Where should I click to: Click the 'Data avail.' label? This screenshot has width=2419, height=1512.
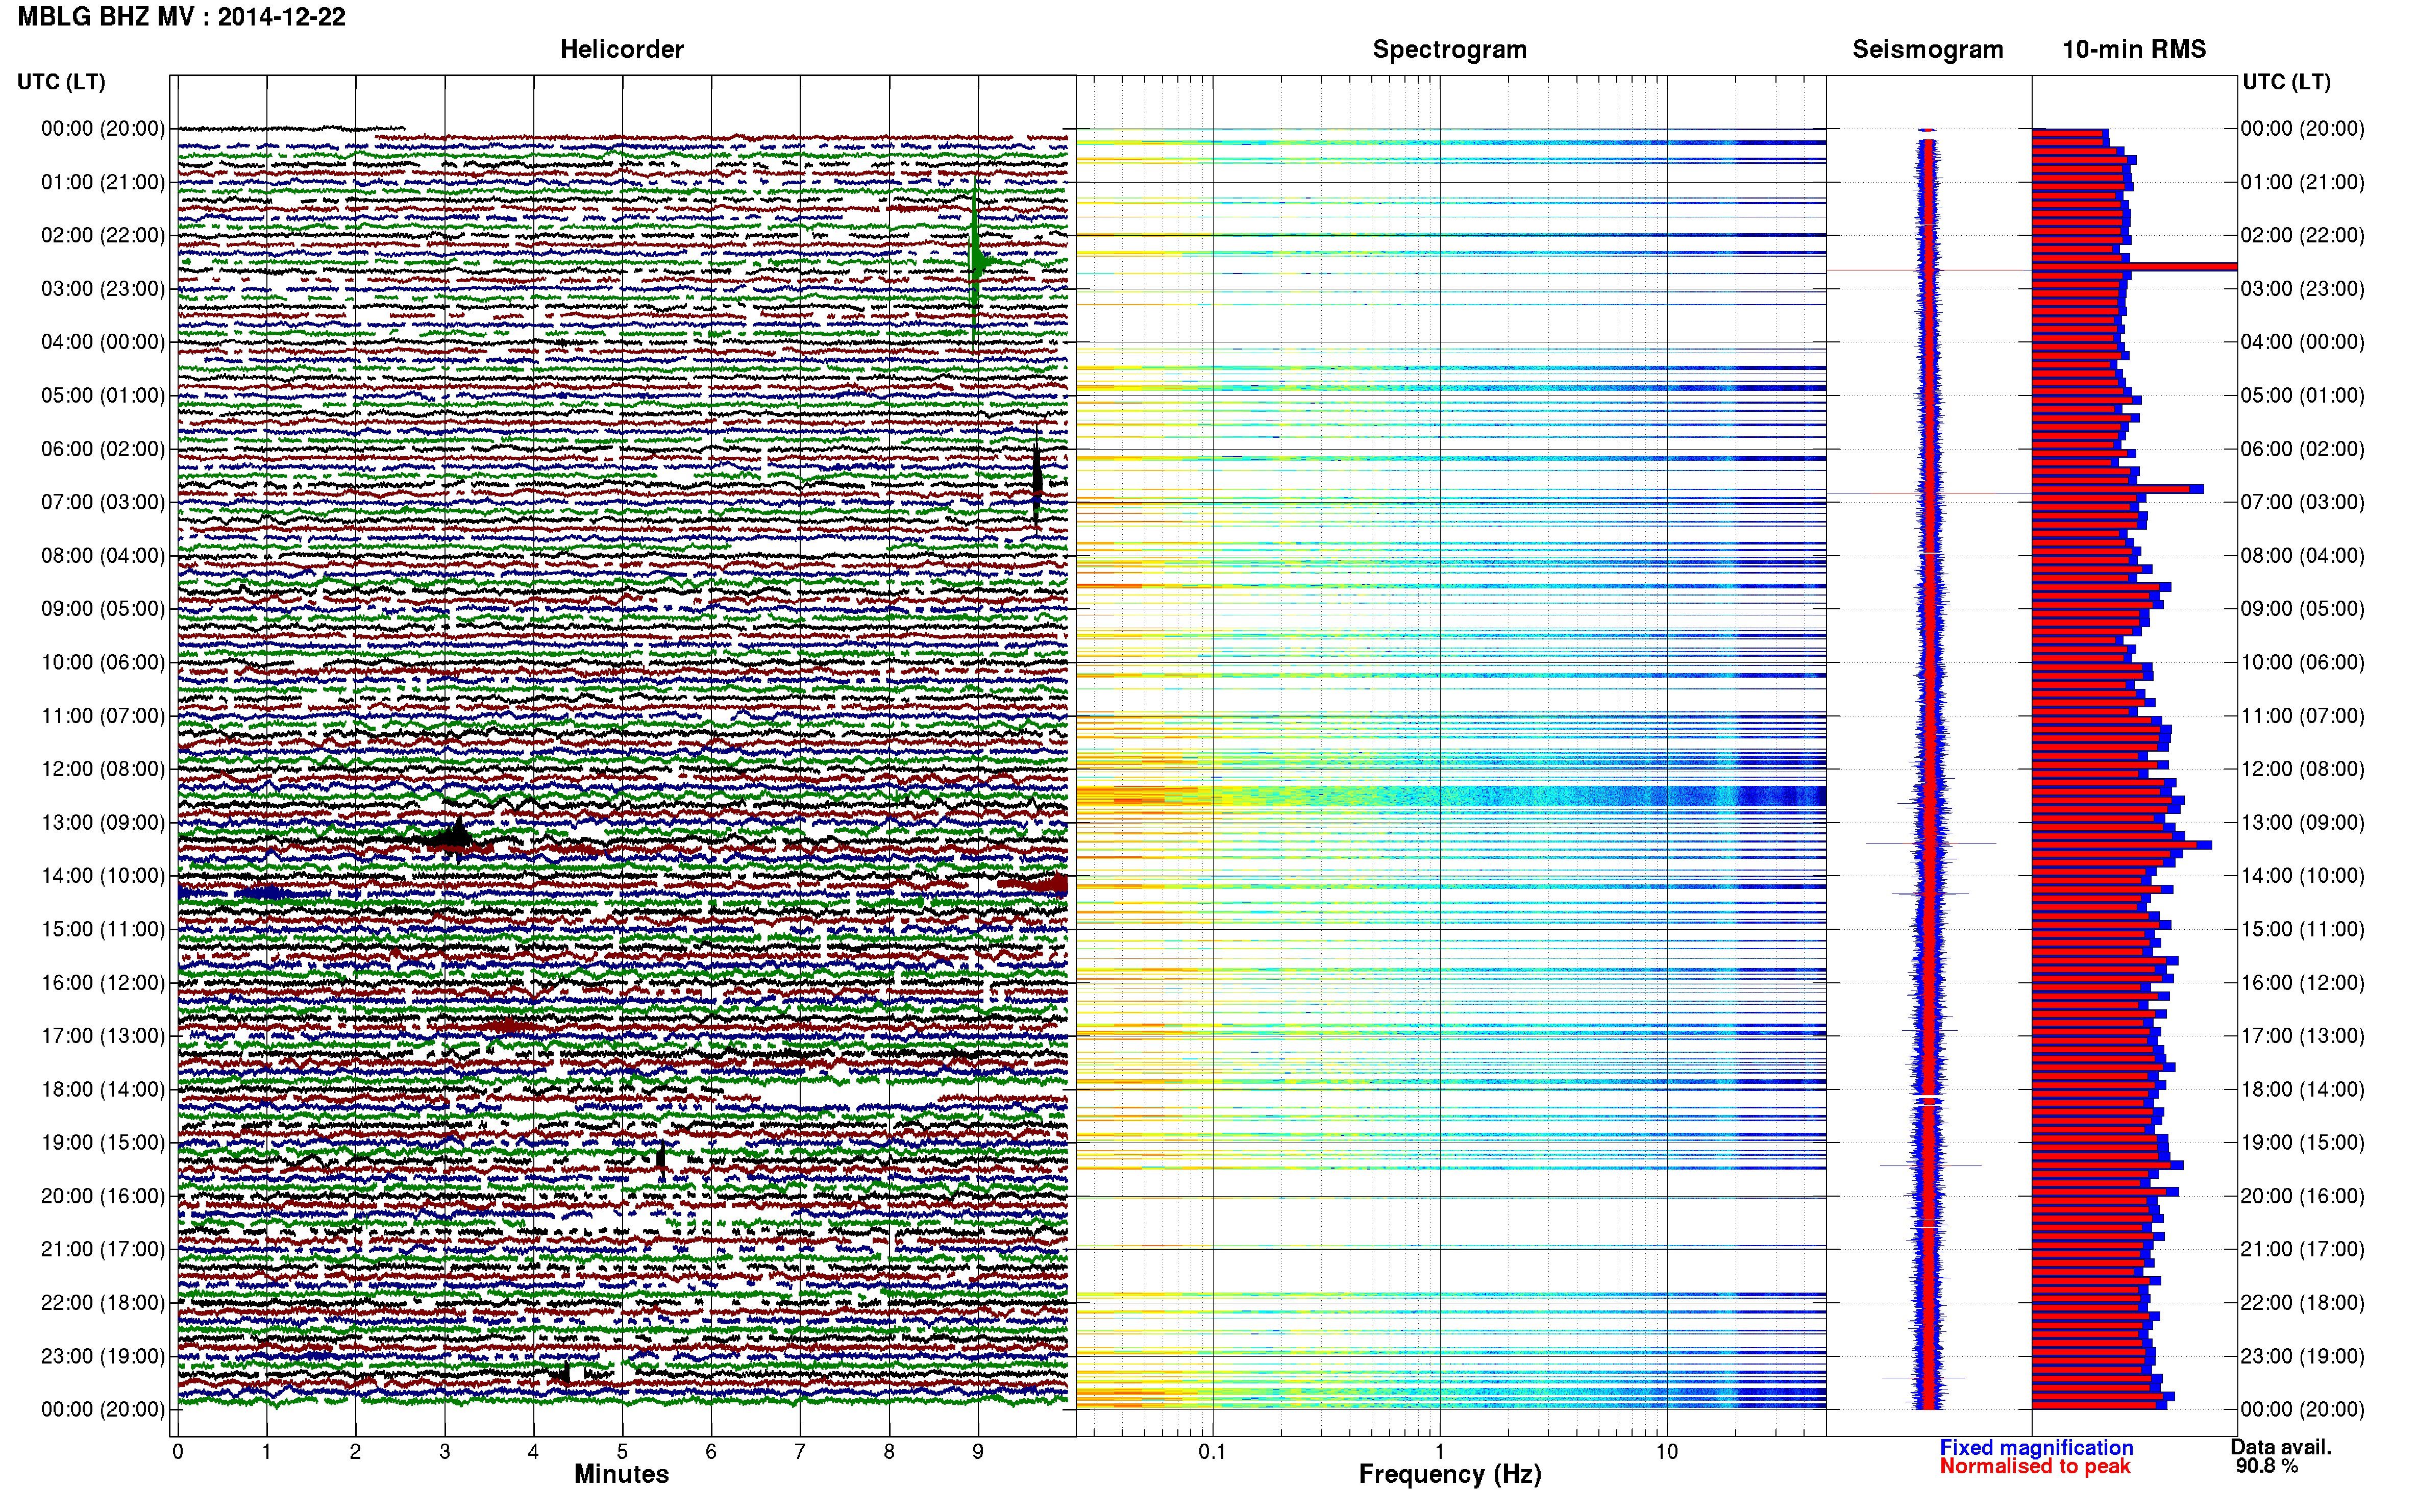pos(2281,1447)
